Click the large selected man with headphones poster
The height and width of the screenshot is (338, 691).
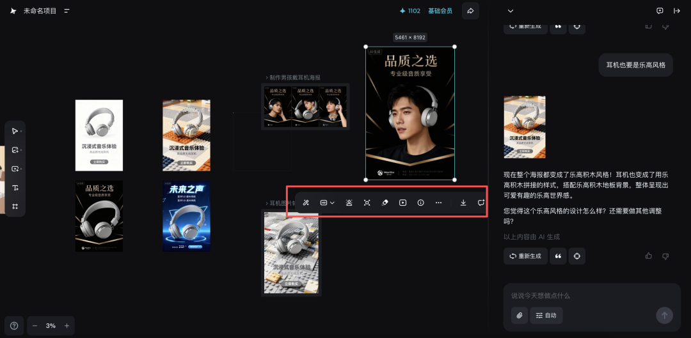(410, 113)
